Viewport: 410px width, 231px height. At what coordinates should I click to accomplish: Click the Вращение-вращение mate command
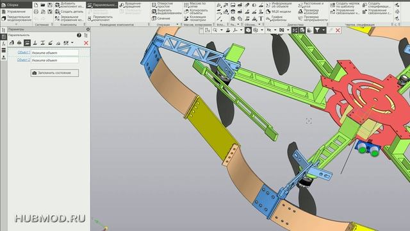[x=131, y=4]
